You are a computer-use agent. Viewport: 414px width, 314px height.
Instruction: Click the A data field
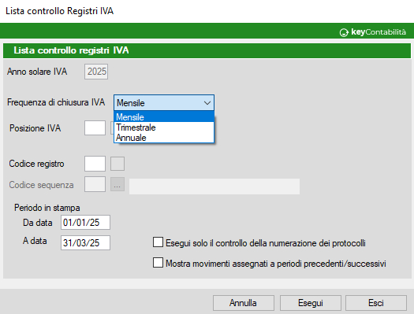(85, 242)
